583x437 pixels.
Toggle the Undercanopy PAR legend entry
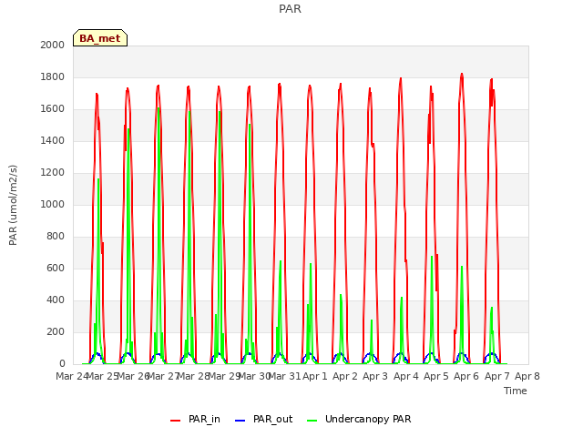tap(359, 419)
